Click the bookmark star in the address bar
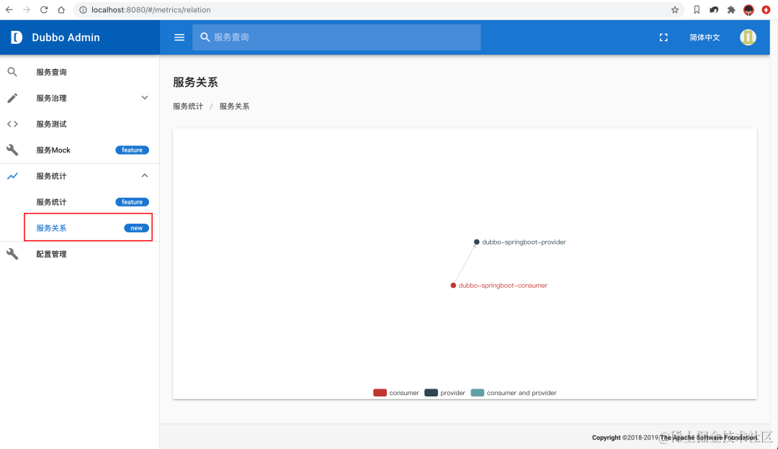The image size is (778, 449). point(675,10)
